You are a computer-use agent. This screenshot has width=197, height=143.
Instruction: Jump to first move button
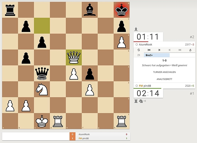(x=149, y=50)
